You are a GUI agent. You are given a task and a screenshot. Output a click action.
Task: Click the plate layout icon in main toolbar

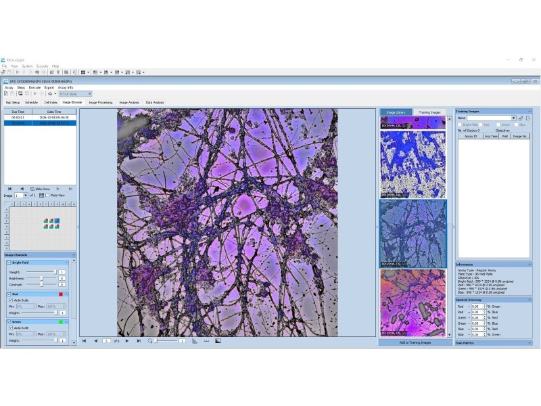click(x=83, y=72)
